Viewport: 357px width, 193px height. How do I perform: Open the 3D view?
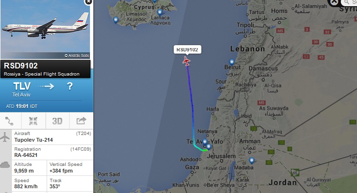click(57, 121)
